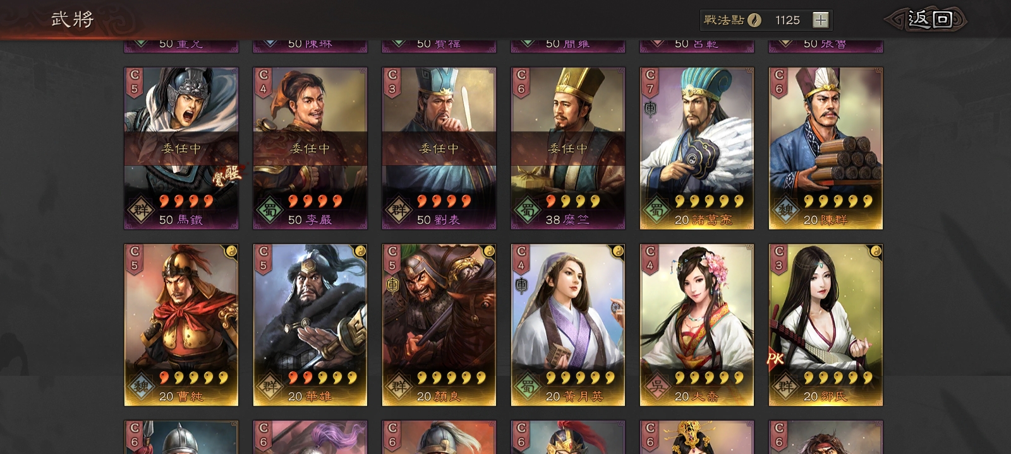
Task: Click the 吳 faction emblem on 大喬
Action: click(655, 387)
